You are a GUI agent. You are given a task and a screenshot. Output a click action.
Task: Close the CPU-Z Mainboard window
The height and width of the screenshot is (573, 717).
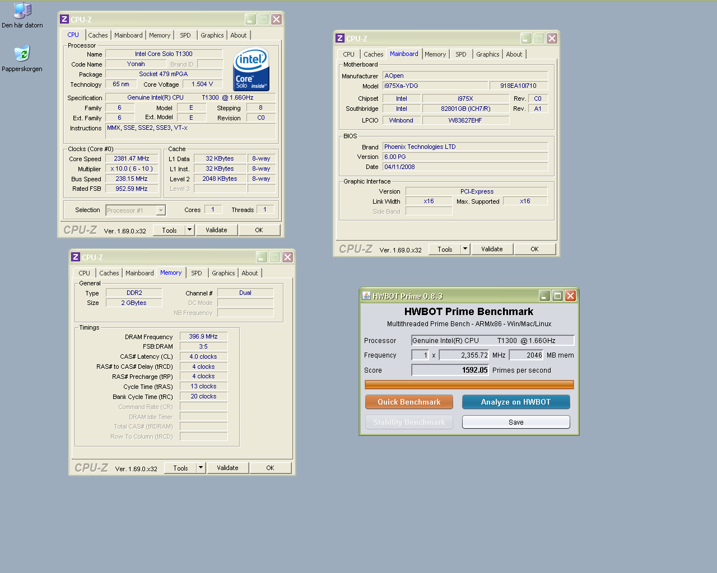click(552, 38)
